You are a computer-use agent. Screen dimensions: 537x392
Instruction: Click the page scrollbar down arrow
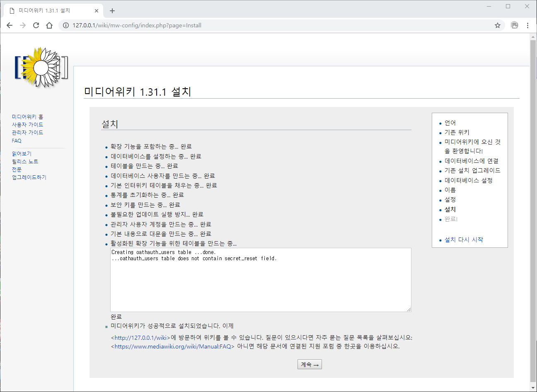coord(533,388)
